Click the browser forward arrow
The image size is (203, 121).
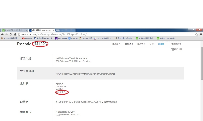coord(6,35)
